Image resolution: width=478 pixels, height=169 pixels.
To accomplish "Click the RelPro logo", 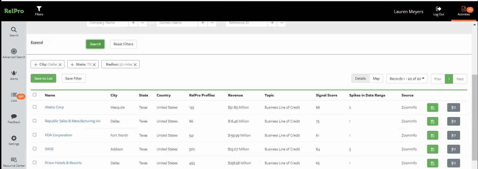I will (x=14, y=11).
